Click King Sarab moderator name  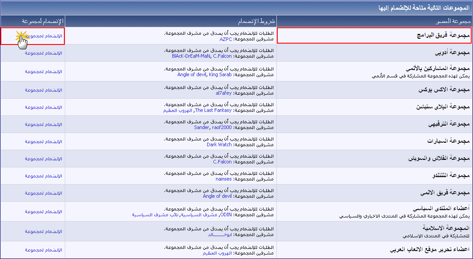220,75
